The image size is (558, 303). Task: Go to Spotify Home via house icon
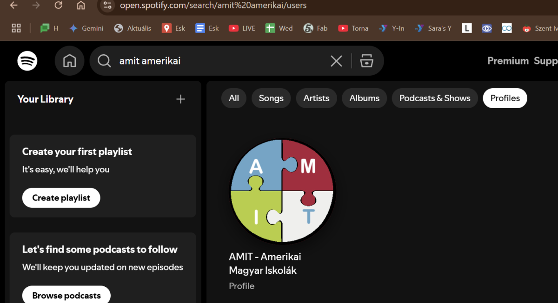[69, 61]
